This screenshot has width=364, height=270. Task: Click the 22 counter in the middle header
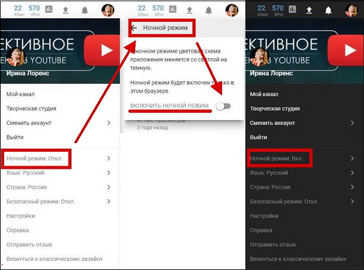click(141, 8)
